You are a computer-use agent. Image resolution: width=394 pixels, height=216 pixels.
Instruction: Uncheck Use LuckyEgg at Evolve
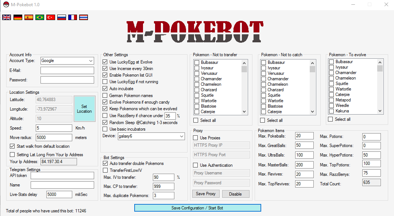(x=105, y=62)
